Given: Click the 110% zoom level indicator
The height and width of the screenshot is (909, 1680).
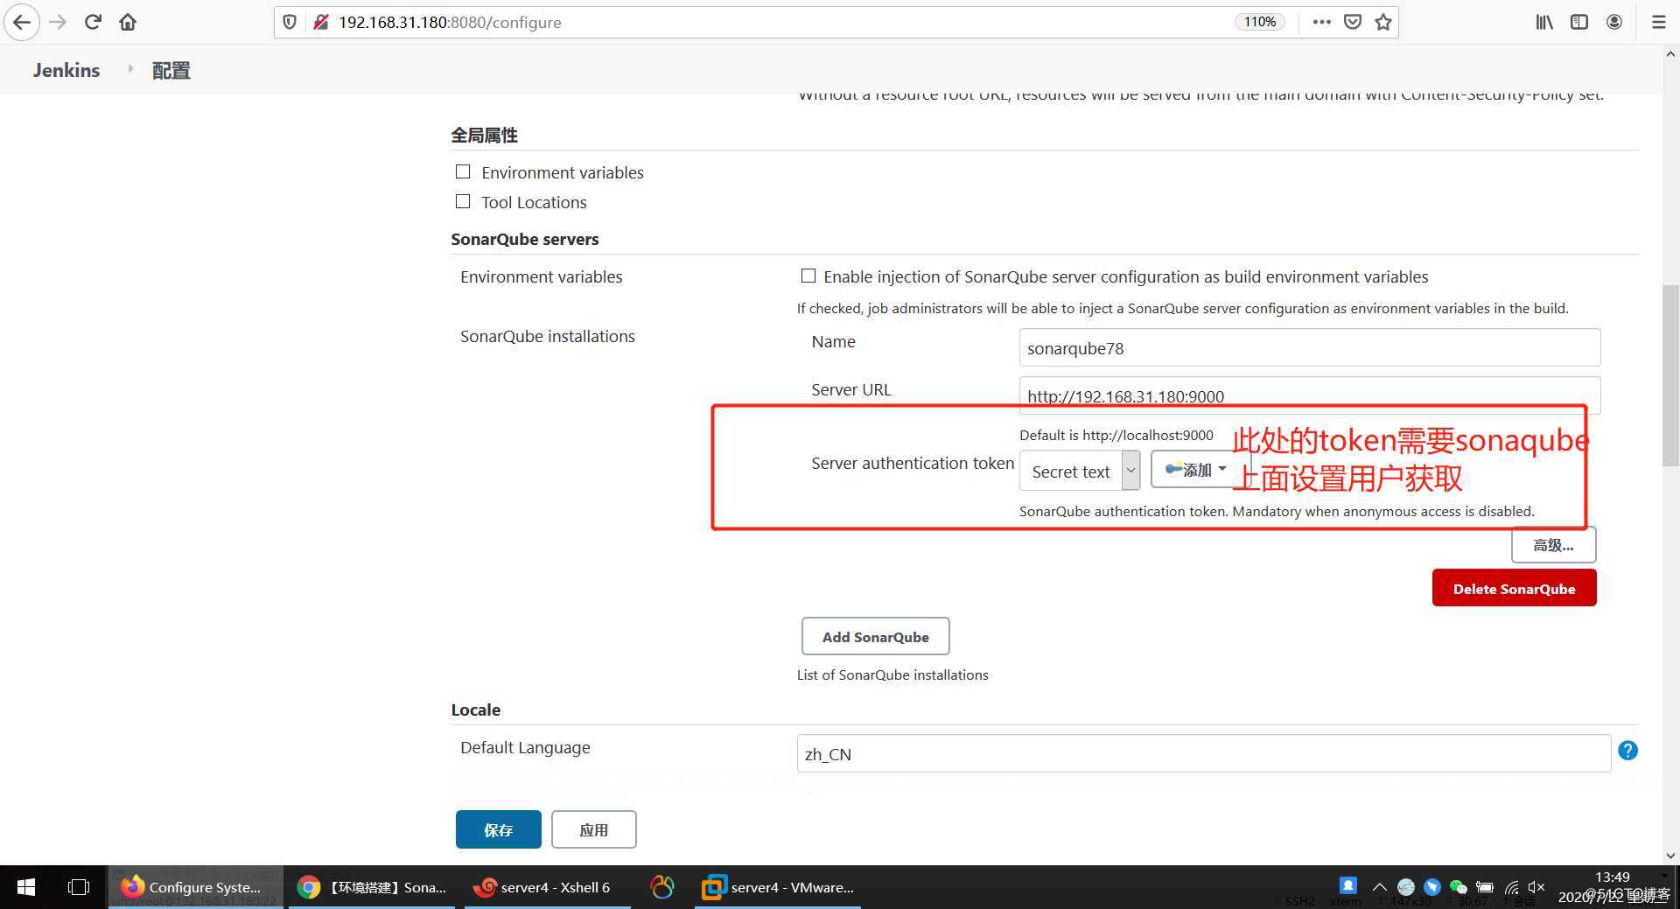Looking at the screenshot, I should click(x=1260, y=22).
